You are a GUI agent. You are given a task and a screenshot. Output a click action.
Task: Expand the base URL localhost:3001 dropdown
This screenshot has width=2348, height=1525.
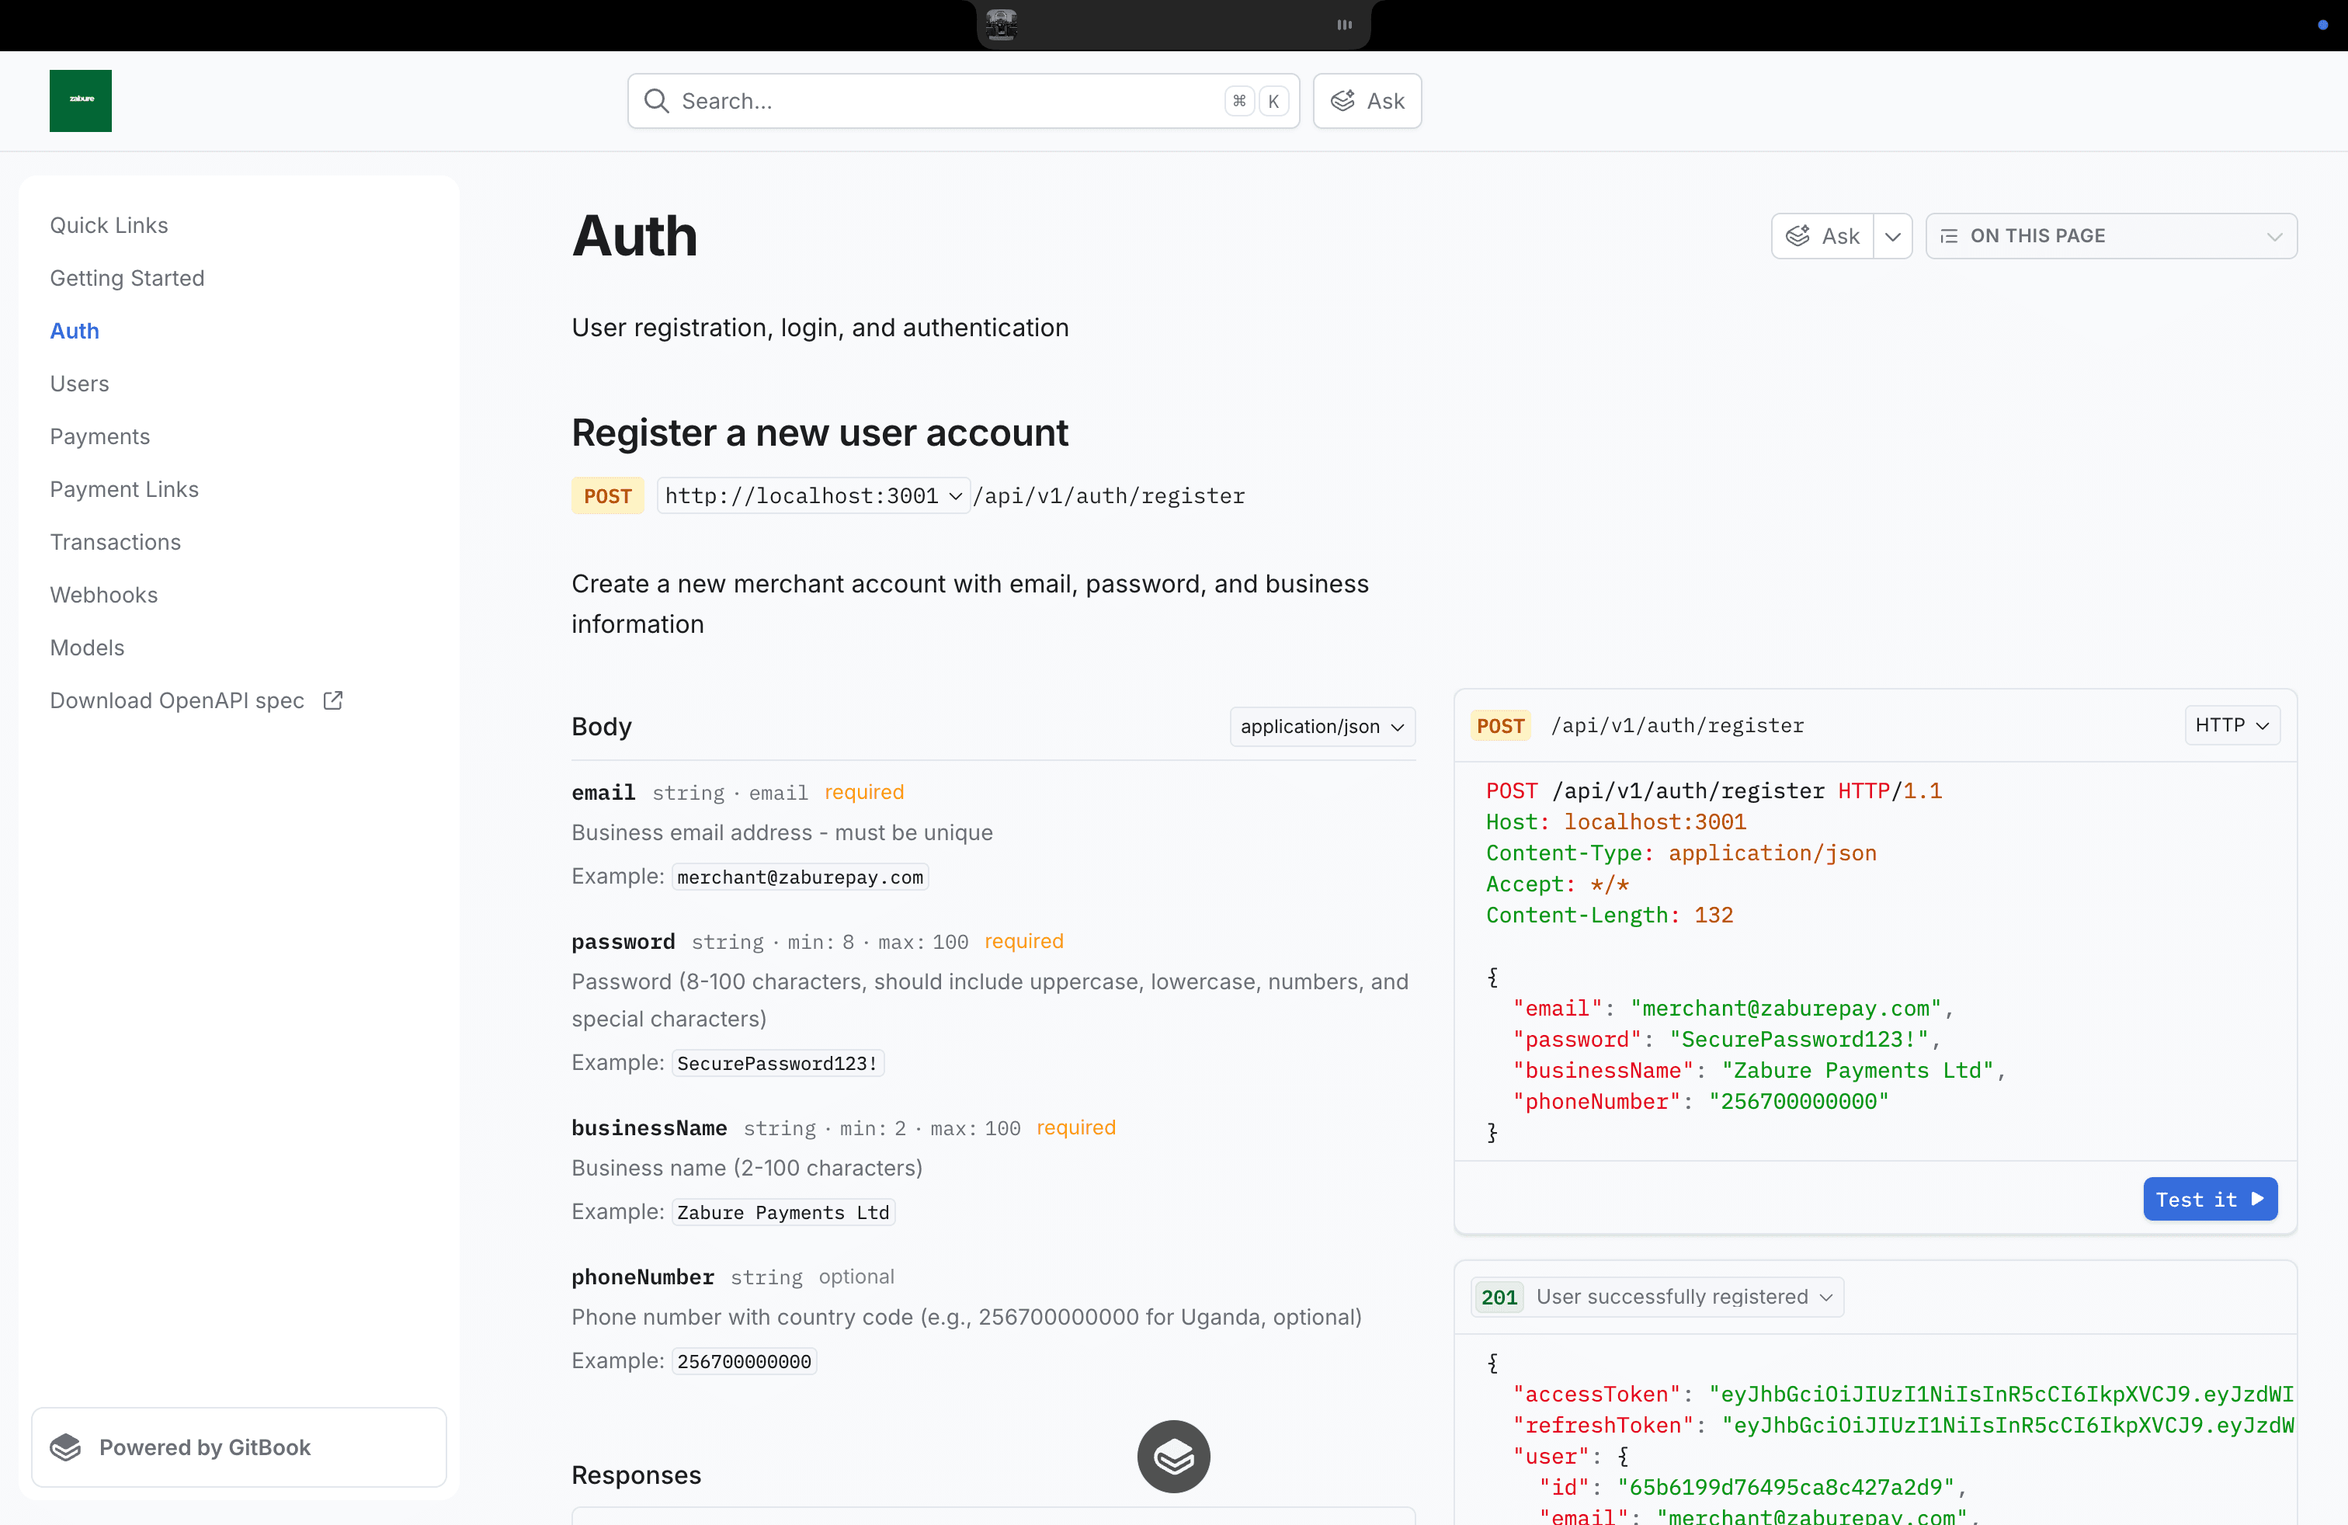pyautogui.click(x=954, y=496)
